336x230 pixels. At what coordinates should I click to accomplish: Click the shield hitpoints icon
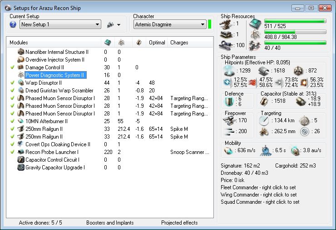pyautogui.click(x=229, y=71)
